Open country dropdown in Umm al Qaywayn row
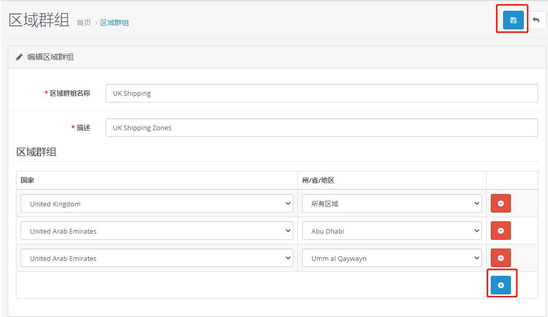Image resolution: width=548 pixels, height=317 pixels. point(157,258)
